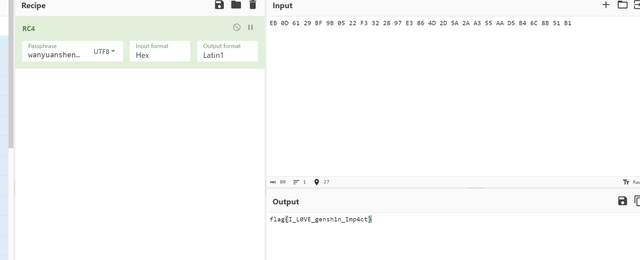Viewport: 640px width, 260px height.
Task: Open the UTF8 passphrase encoding dropdown
Action: point(104,51)
